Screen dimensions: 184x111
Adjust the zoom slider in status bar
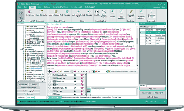coord(160,102)
